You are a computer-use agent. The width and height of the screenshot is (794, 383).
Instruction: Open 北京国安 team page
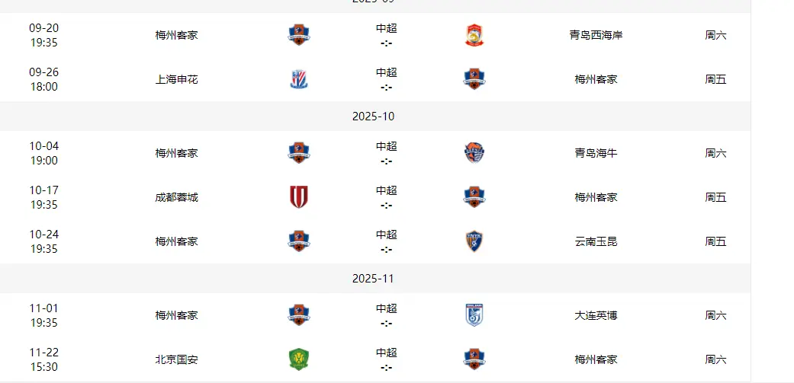(x=176, y=359)
